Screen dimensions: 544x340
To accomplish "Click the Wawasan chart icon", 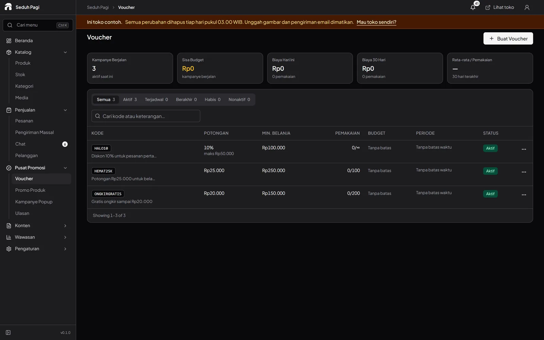I will [9, 237].
